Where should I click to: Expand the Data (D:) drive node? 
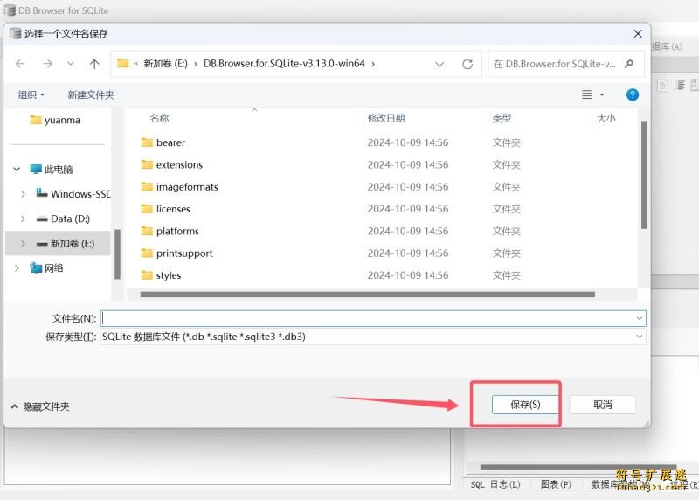[x=23, y=219]
